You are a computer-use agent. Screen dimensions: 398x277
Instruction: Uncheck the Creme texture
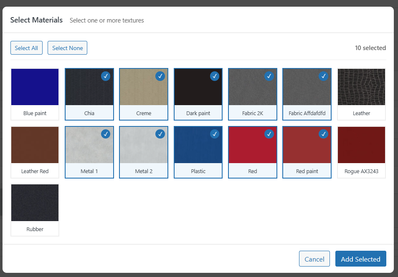[x=160, y=76]
